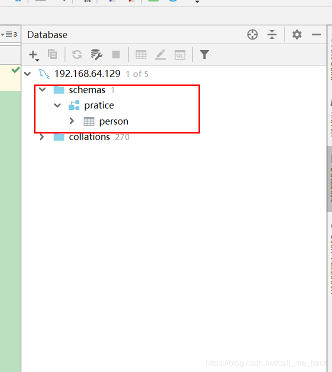Click the Database panel title
The width and height of the screenshot is (332, 372).
(47, 34)
